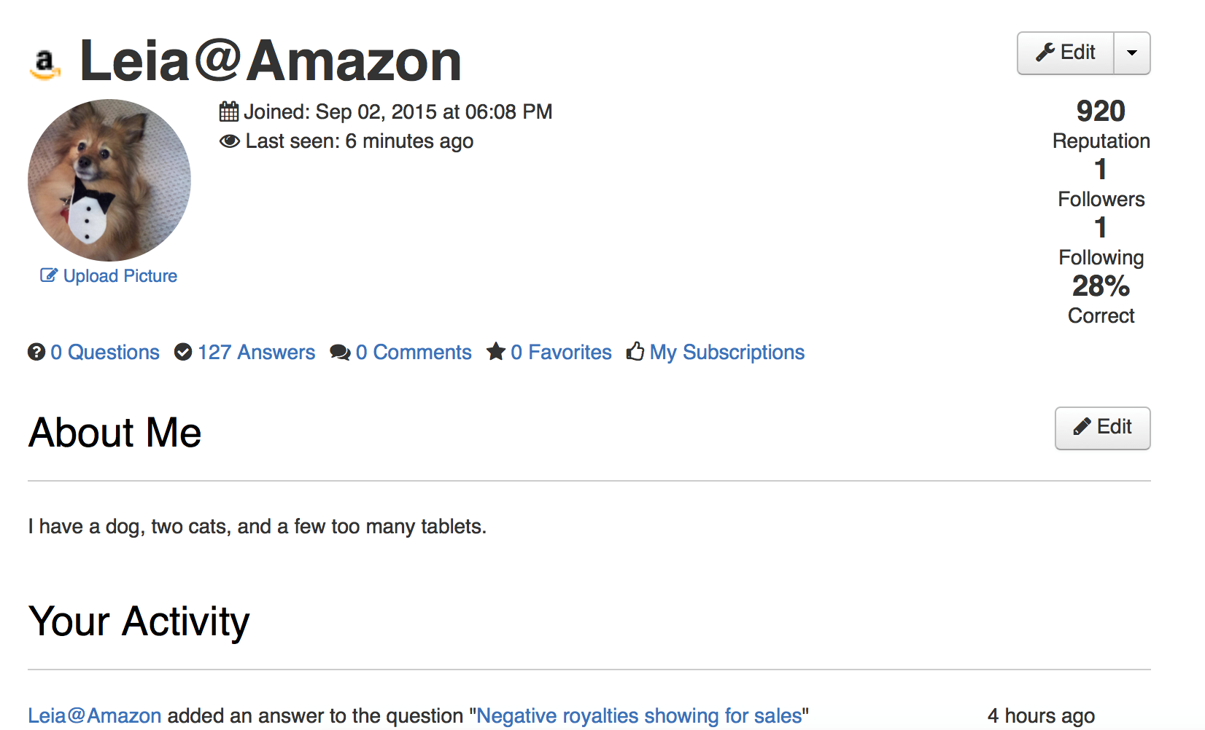Open "Negative royalties showing for sales" question

639,715
